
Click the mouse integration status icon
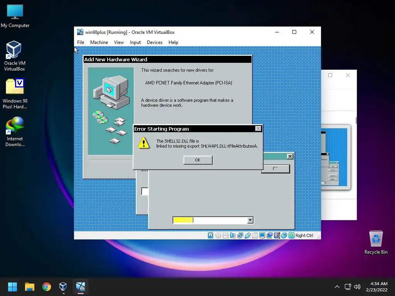coord(284,235)
